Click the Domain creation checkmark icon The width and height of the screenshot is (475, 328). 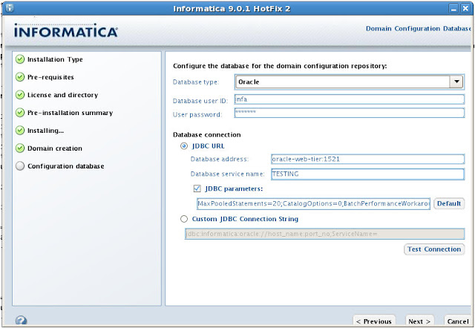click(20, 148)
